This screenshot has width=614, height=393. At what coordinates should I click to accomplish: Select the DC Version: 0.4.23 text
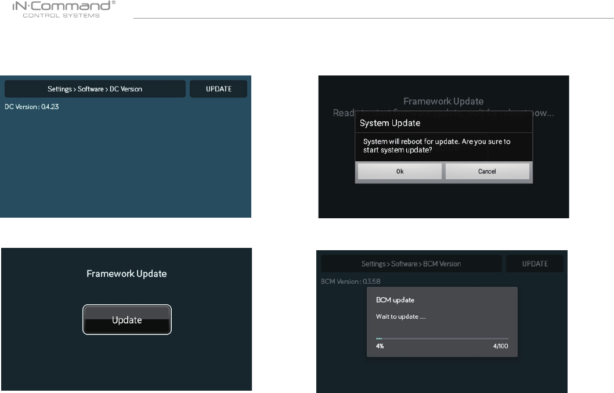pos(32,107)
